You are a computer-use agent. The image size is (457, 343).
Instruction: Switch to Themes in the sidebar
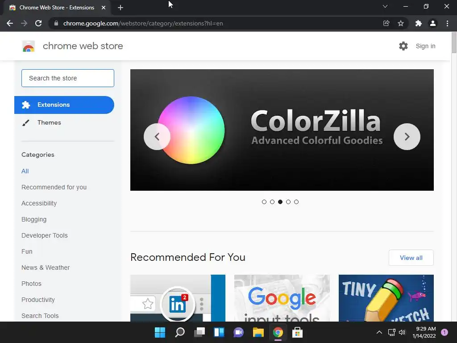coord(49,122)
